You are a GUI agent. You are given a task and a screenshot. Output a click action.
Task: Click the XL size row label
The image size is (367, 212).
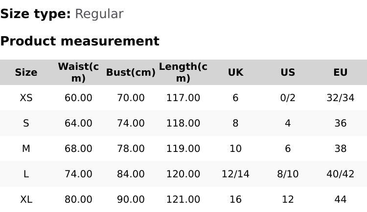point(26,199)
